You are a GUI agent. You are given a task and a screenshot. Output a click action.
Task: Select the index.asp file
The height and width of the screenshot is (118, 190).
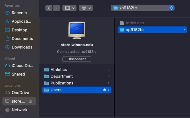(135, 23)
